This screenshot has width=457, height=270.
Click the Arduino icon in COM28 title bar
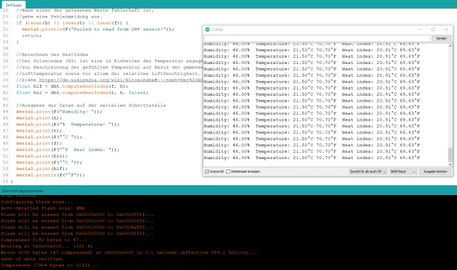tap(207, 29)
